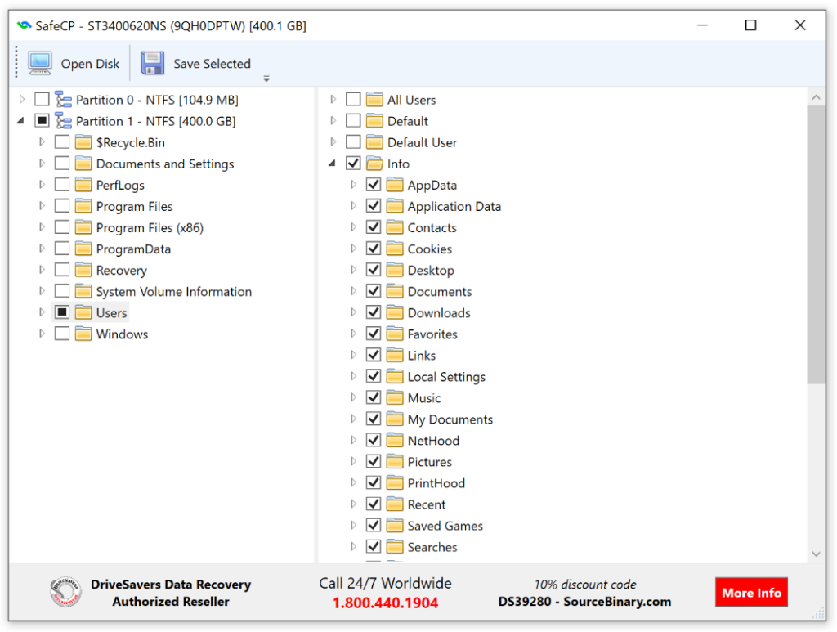Click the red More Info button
Screen dimensions: 837x632
tap(751, 593)
